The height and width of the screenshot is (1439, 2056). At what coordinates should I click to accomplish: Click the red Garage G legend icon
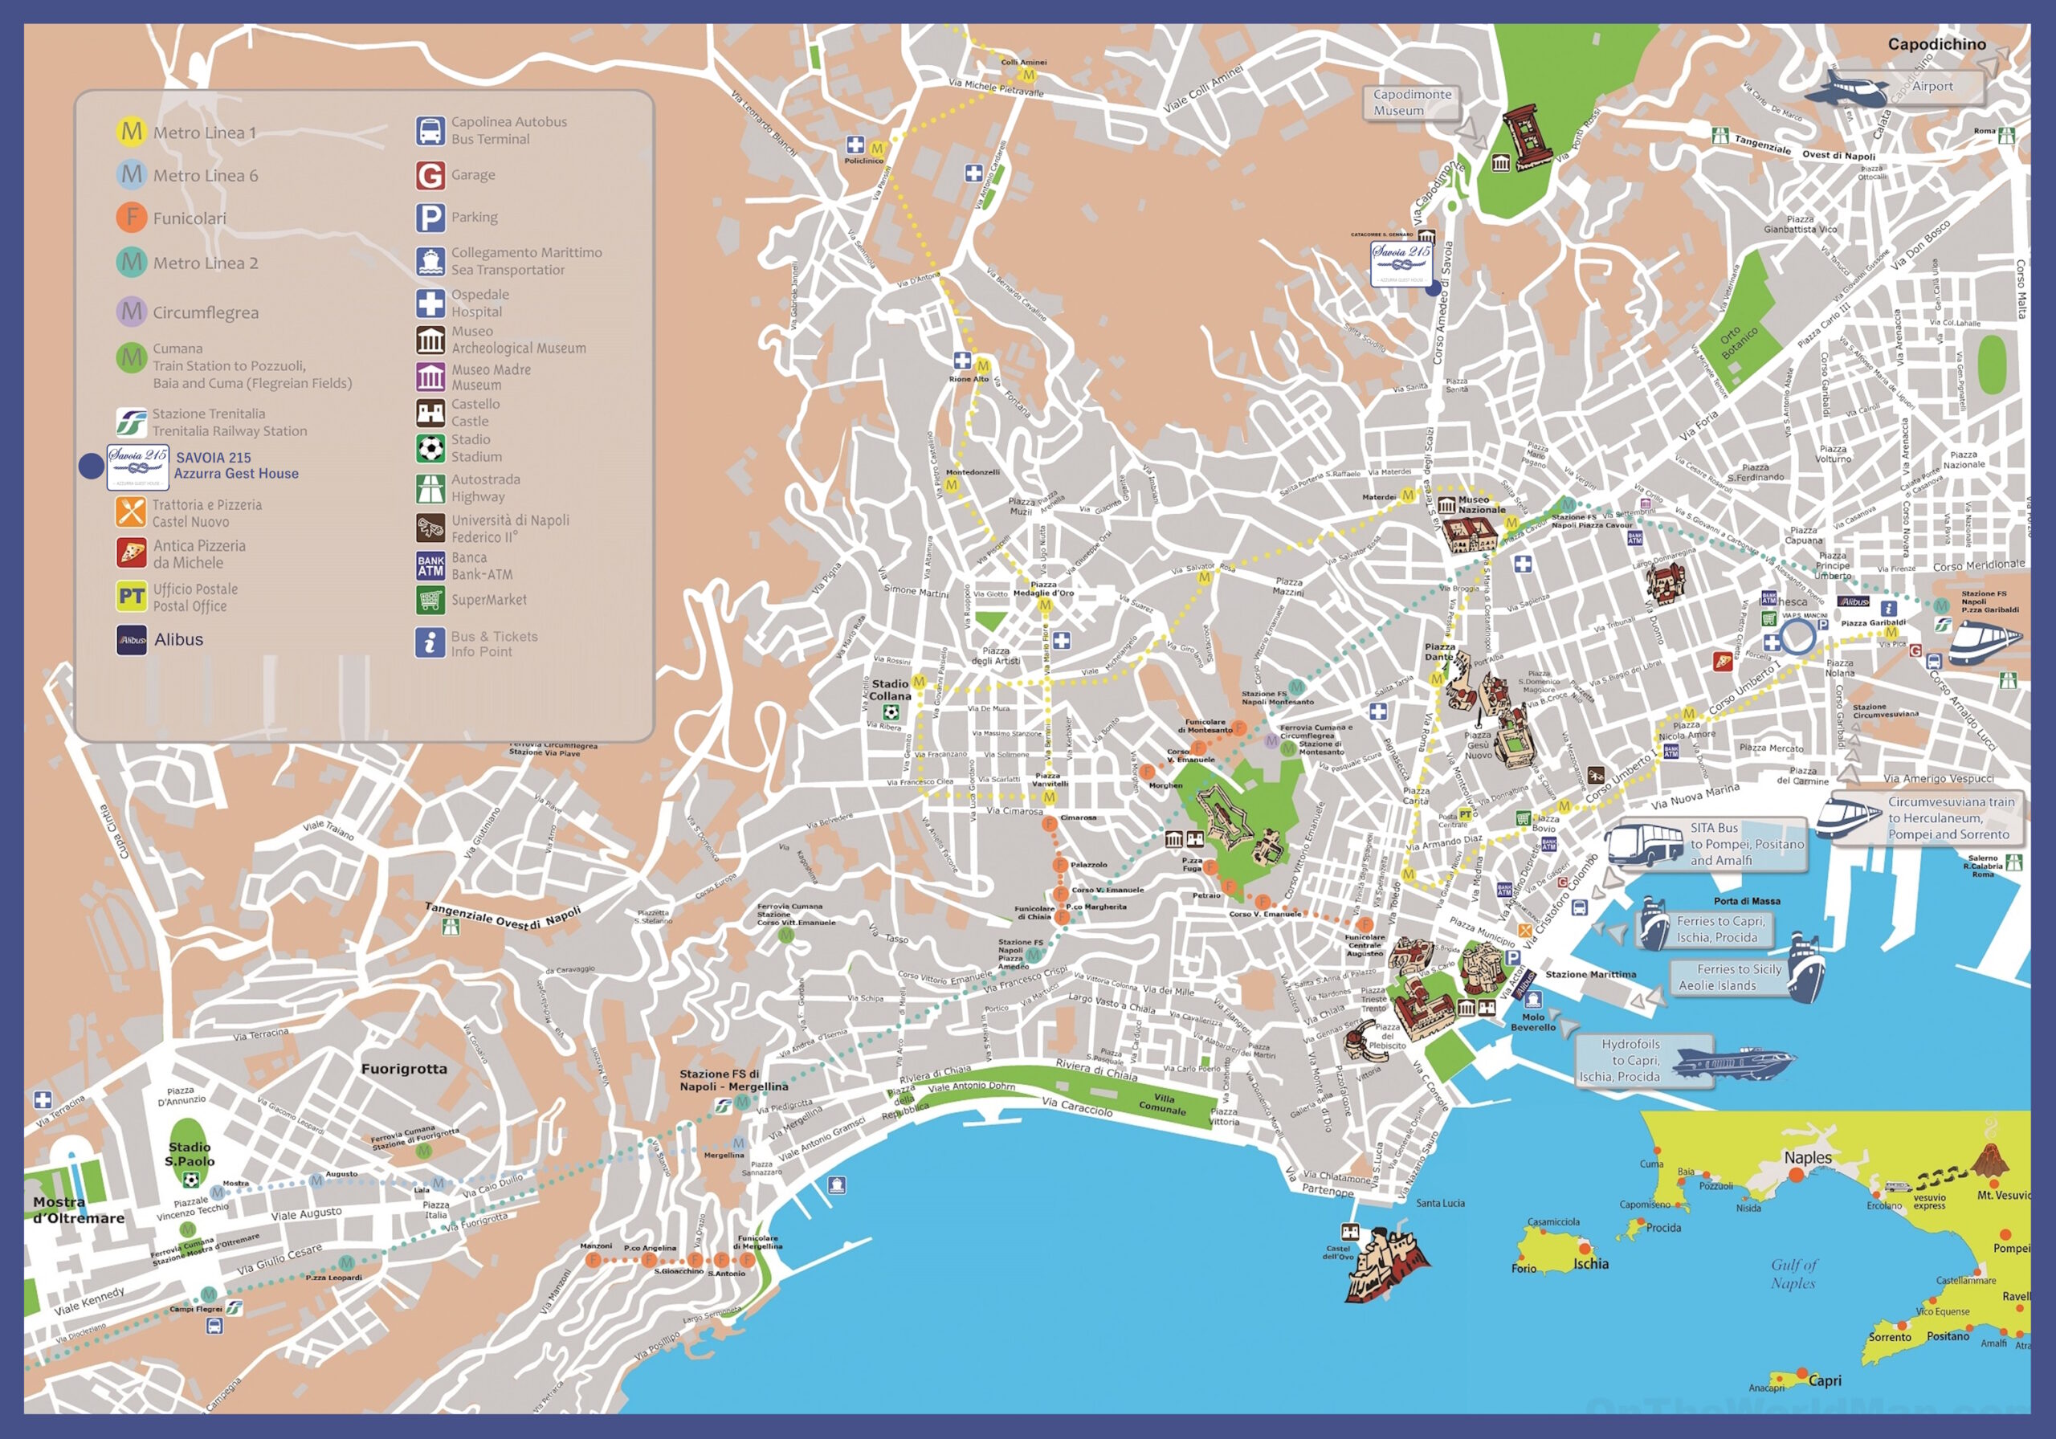[430, 176]
